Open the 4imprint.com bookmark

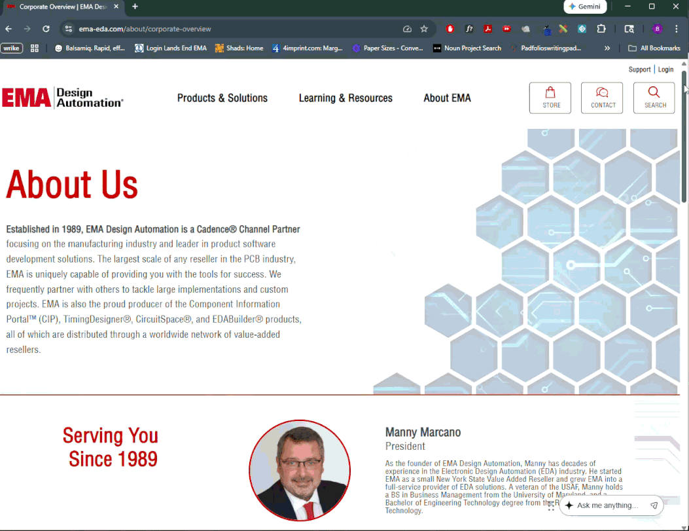pyautogui.click(x=307, y=48)
